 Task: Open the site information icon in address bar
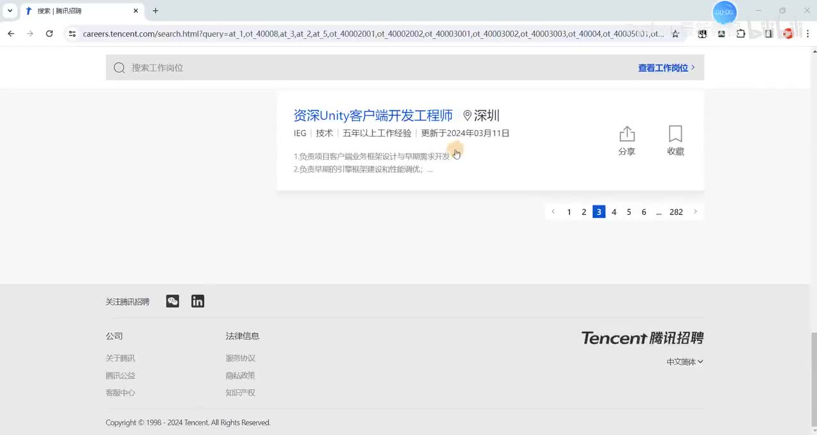(x=72, y=34)
